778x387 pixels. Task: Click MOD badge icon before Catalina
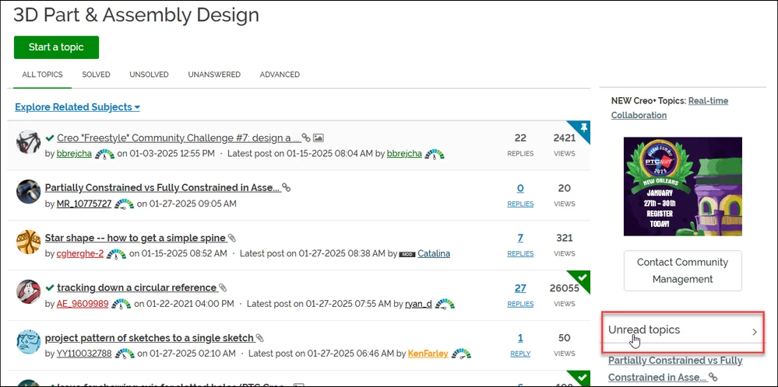point(407,254)
